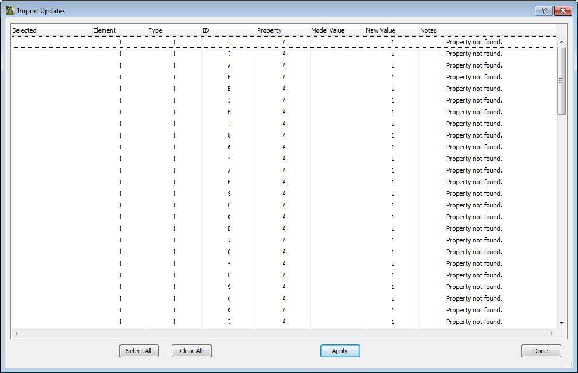Screen dimensions: 578x373
Task: Click the horizontal scrollbar right arrow
Action: click(x=552, y=332)
